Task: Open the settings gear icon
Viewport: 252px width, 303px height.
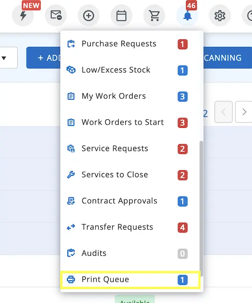Action: 220,16
